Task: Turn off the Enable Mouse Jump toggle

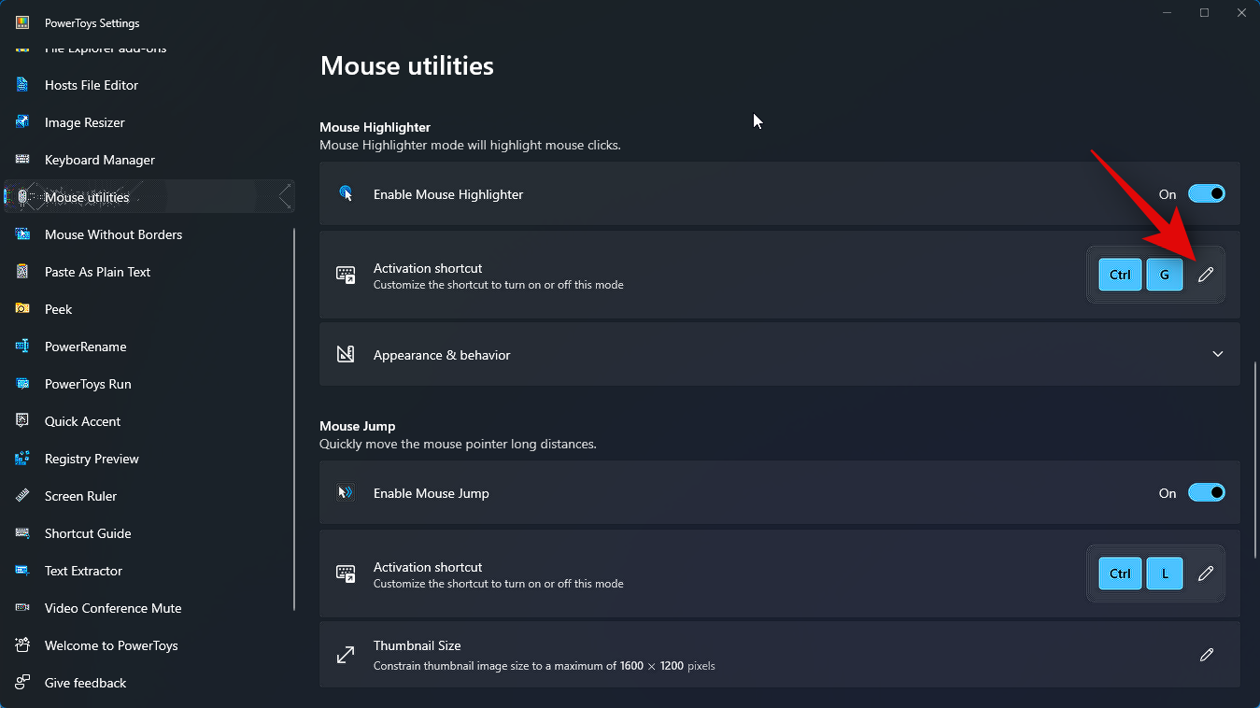Action: point(1207,492)
